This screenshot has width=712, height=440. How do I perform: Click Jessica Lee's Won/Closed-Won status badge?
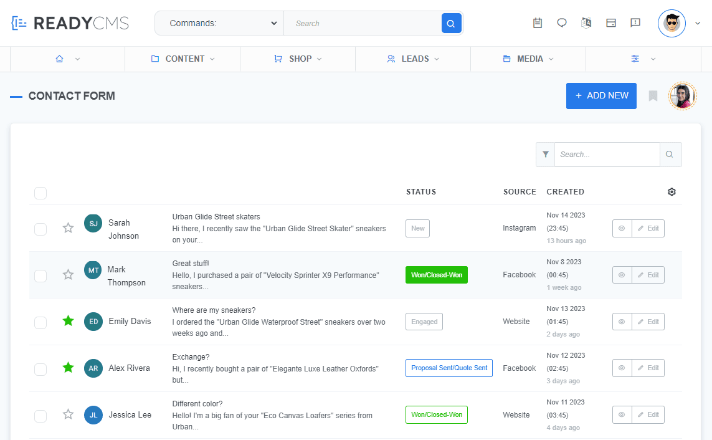[x=437, y=414]
